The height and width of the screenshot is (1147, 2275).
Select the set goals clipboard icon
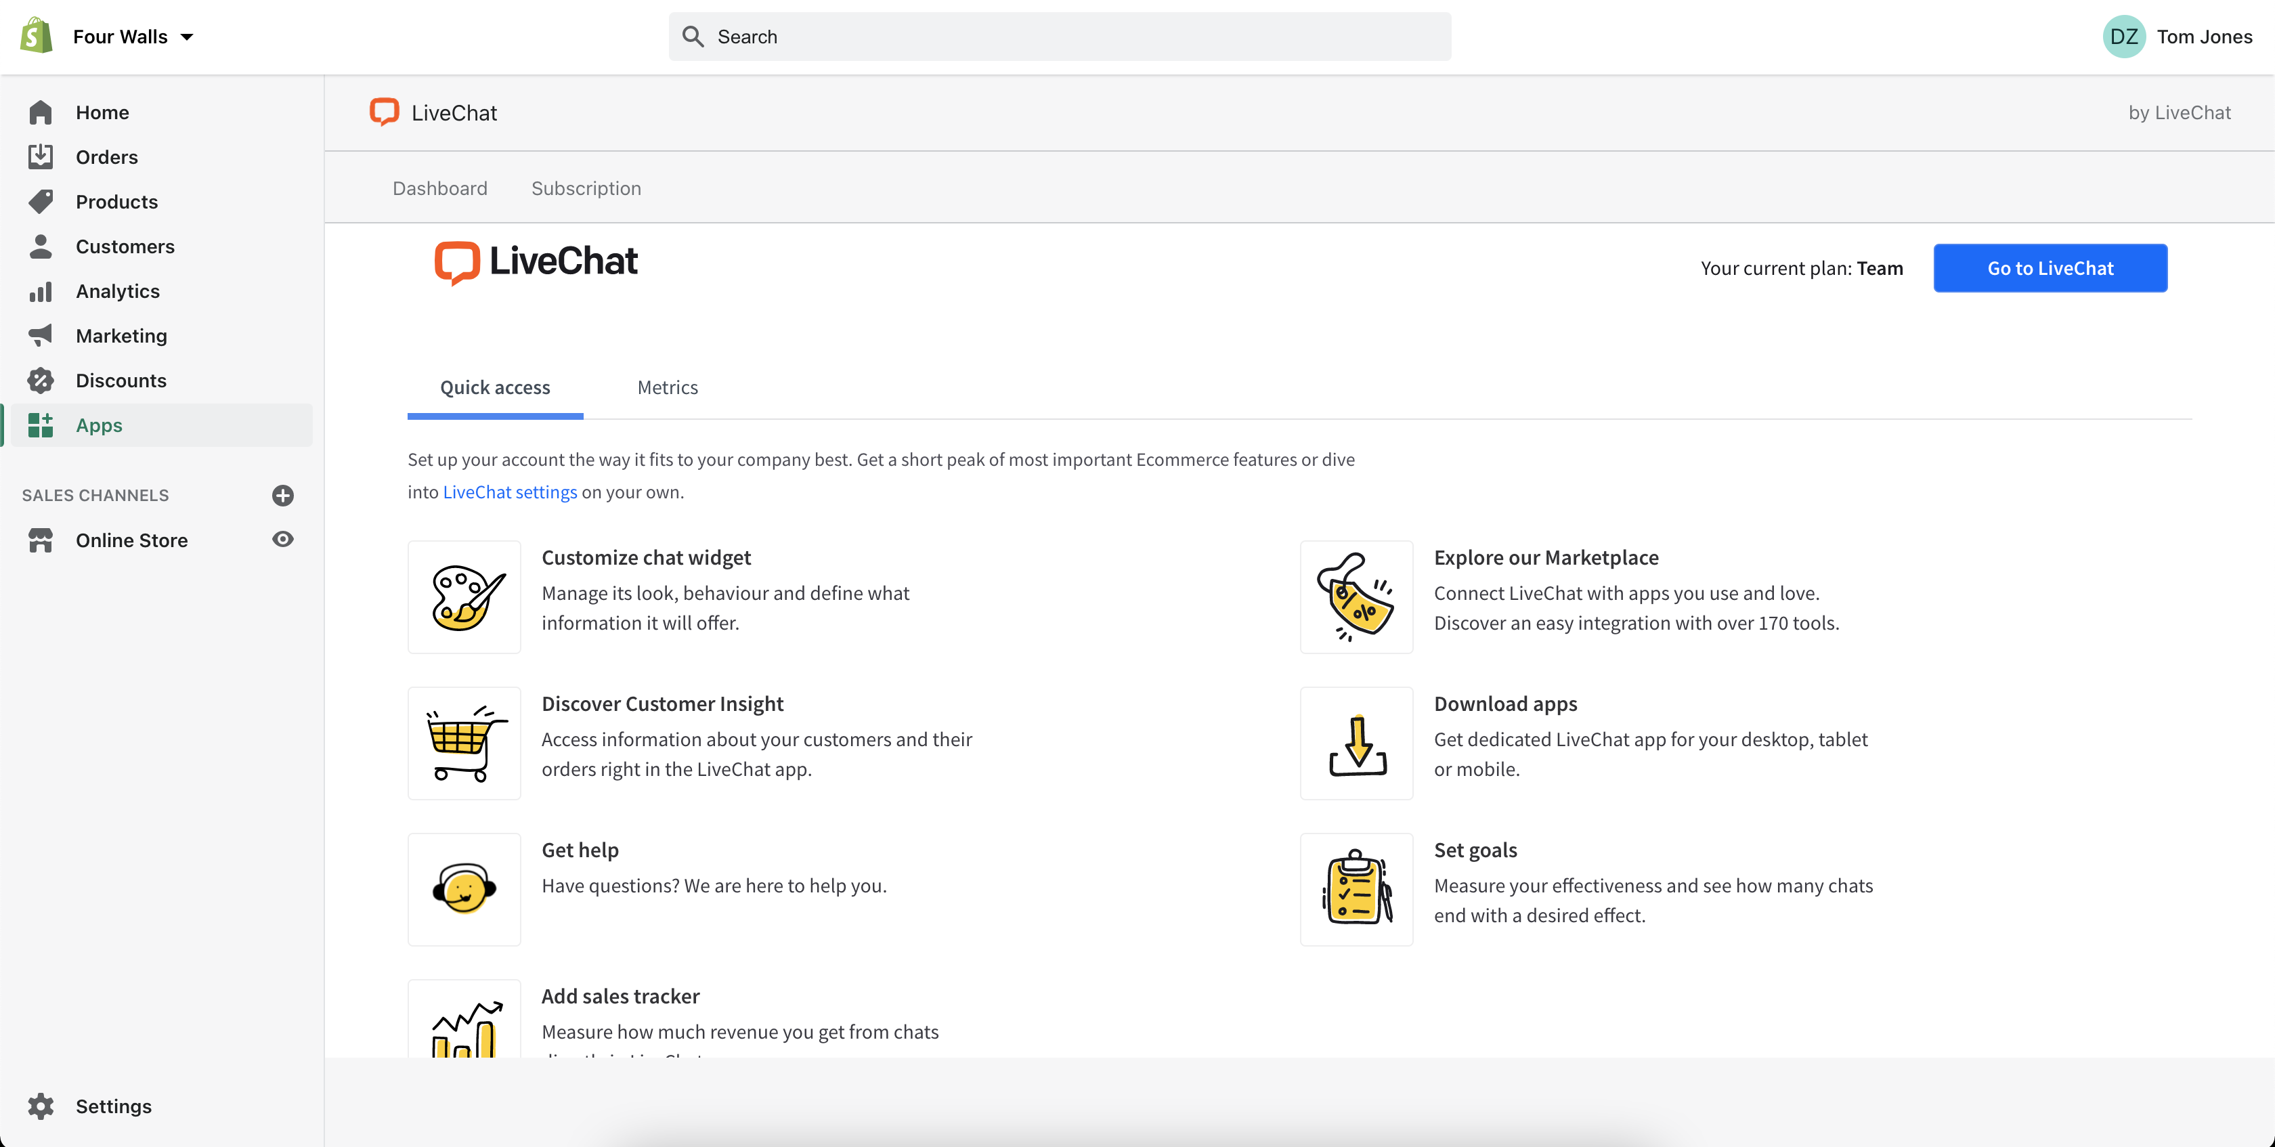pos(1356,888)
